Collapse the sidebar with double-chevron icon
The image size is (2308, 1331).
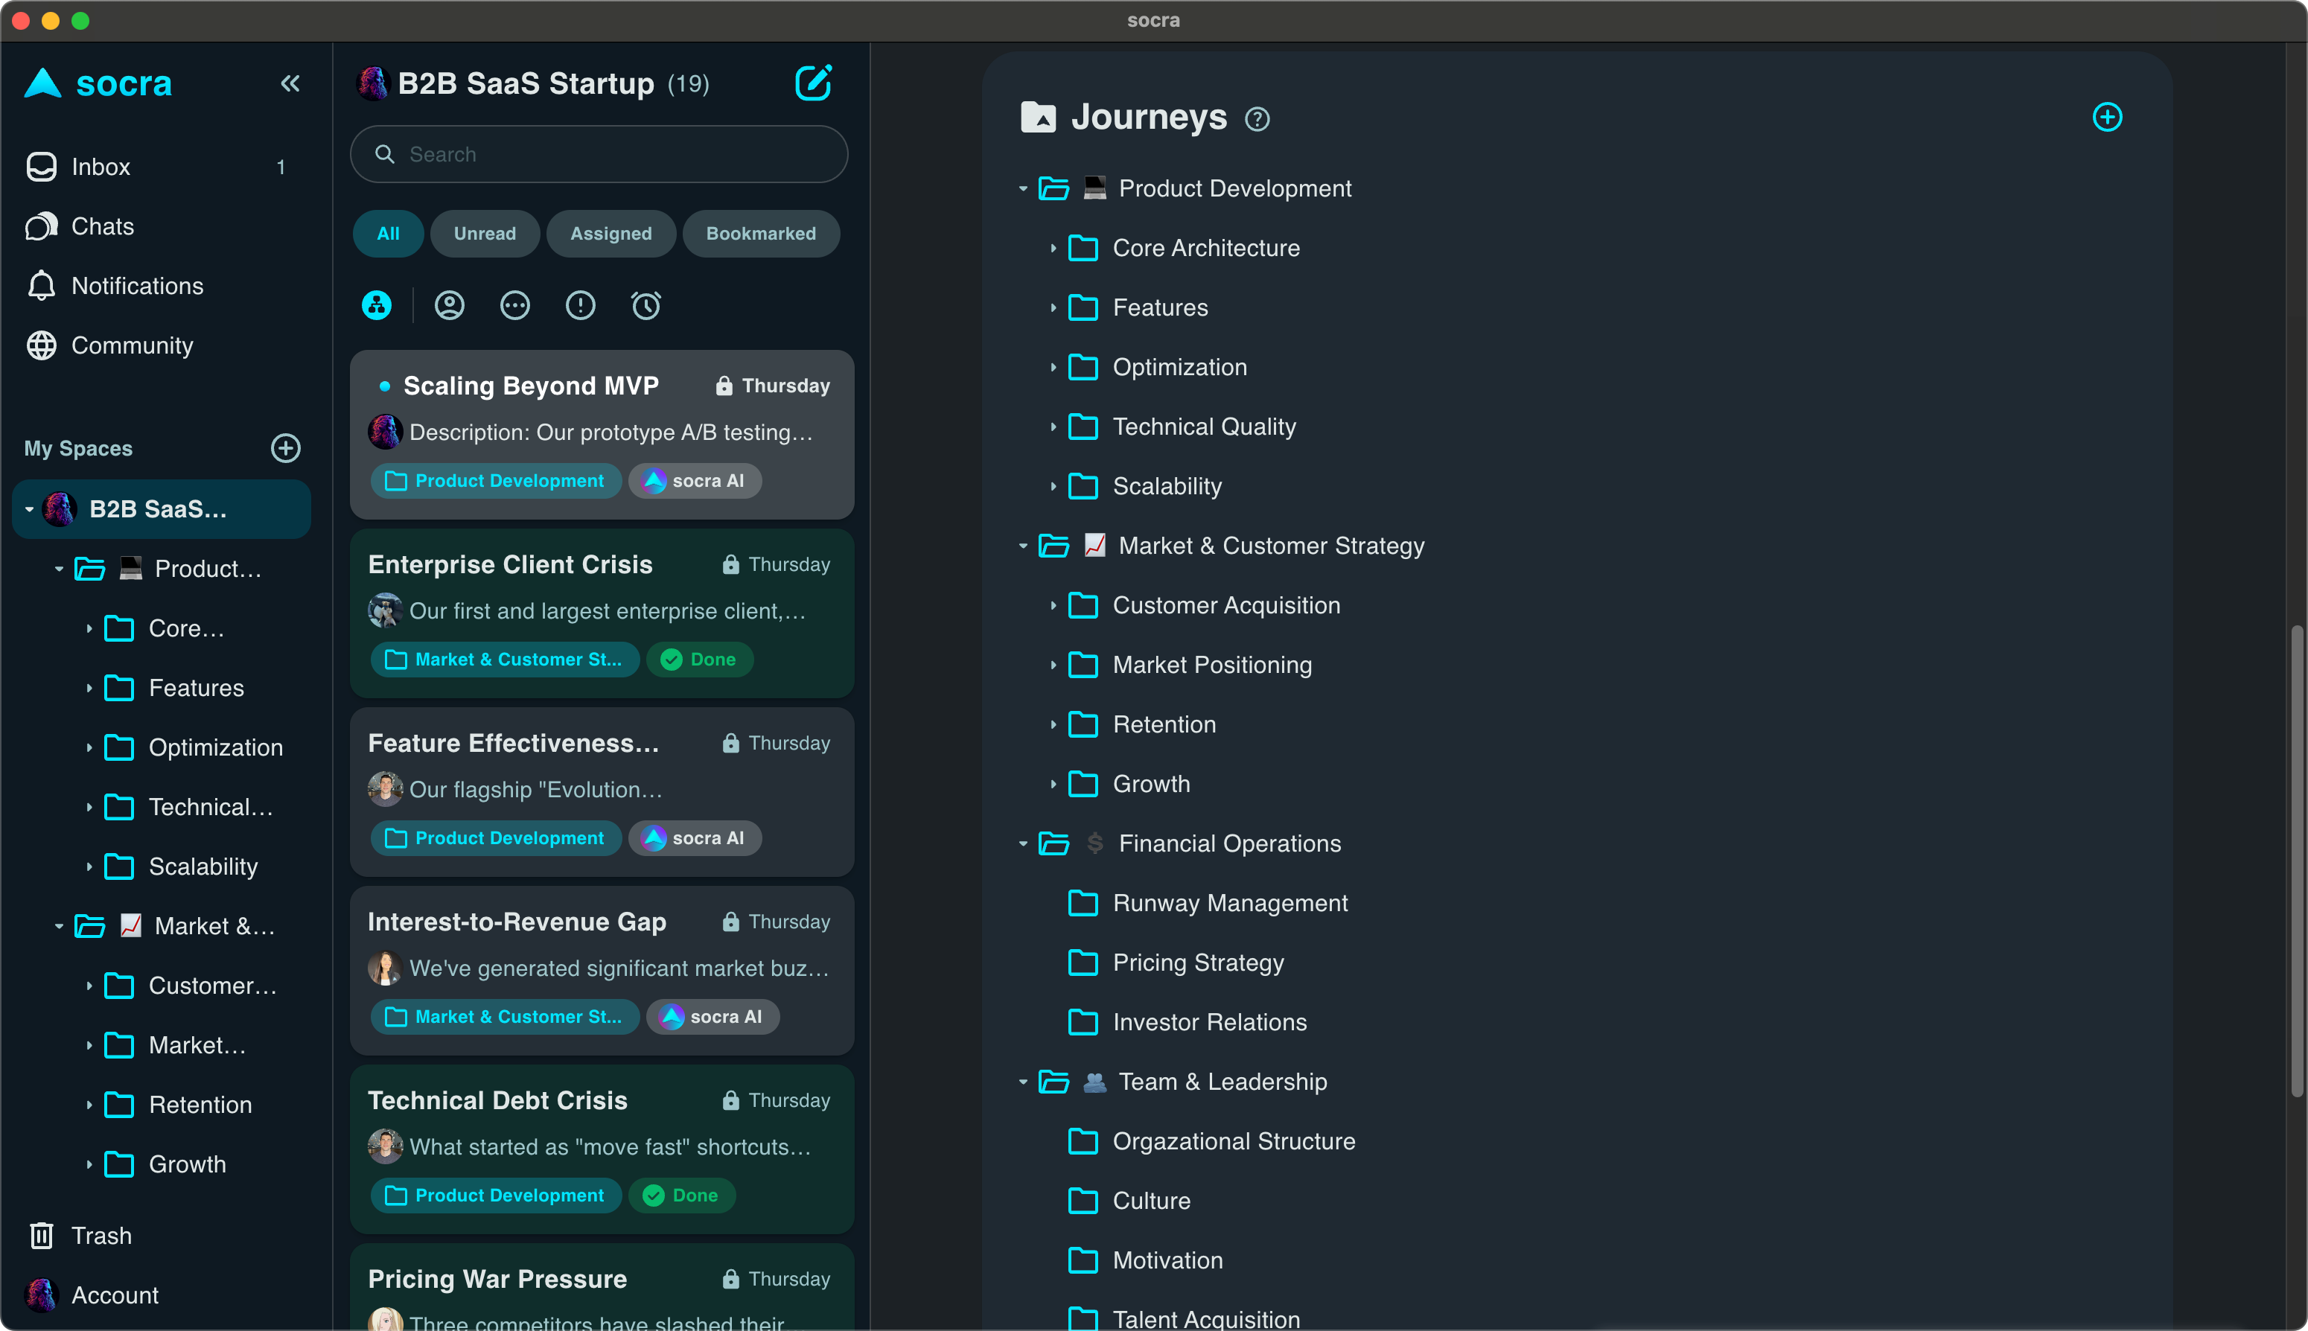290,83
